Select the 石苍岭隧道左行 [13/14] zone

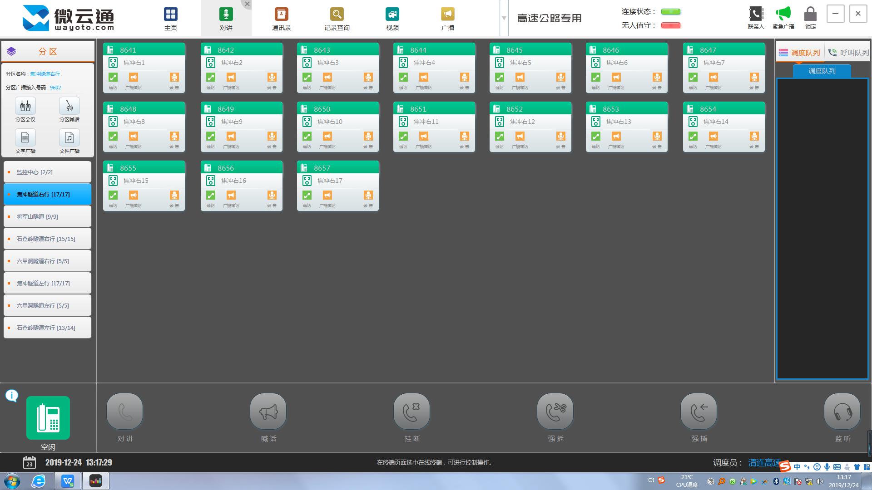pos(47,328)
